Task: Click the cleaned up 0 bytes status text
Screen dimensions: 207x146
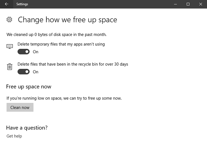Action: [57, 34]
